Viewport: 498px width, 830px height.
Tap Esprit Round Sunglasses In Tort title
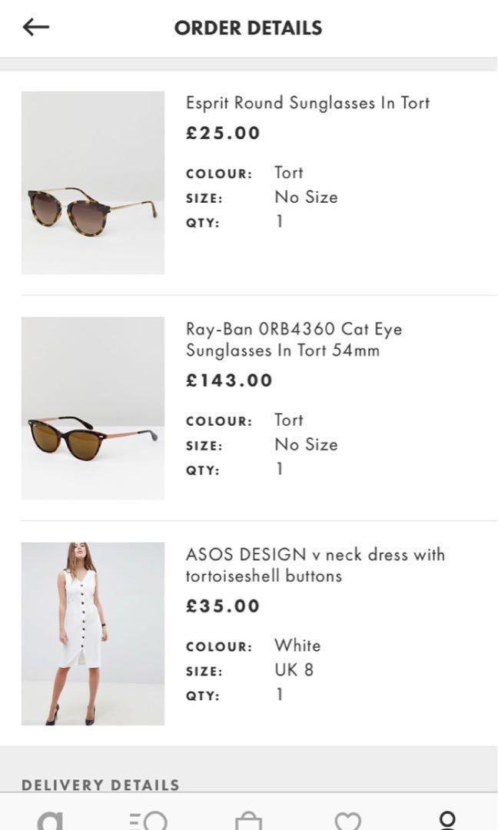click(307, 103)
